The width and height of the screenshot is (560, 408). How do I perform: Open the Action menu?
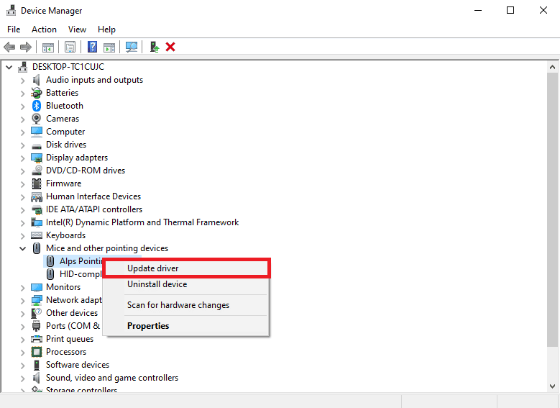[44, 30]
